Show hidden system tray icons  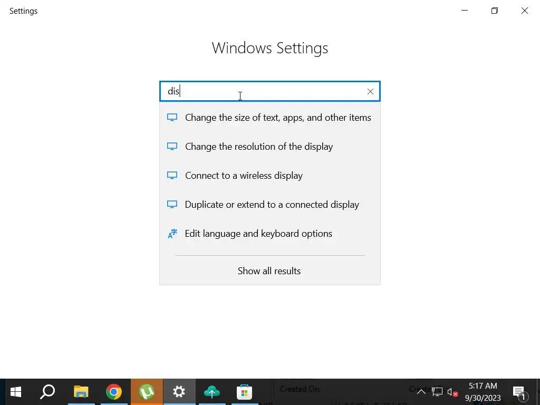421,392
